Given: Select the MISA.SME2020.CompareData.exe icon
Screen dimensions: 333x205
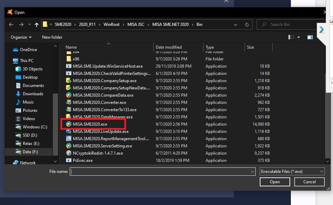Looking at the screenshot, I should tap(69, 95).
